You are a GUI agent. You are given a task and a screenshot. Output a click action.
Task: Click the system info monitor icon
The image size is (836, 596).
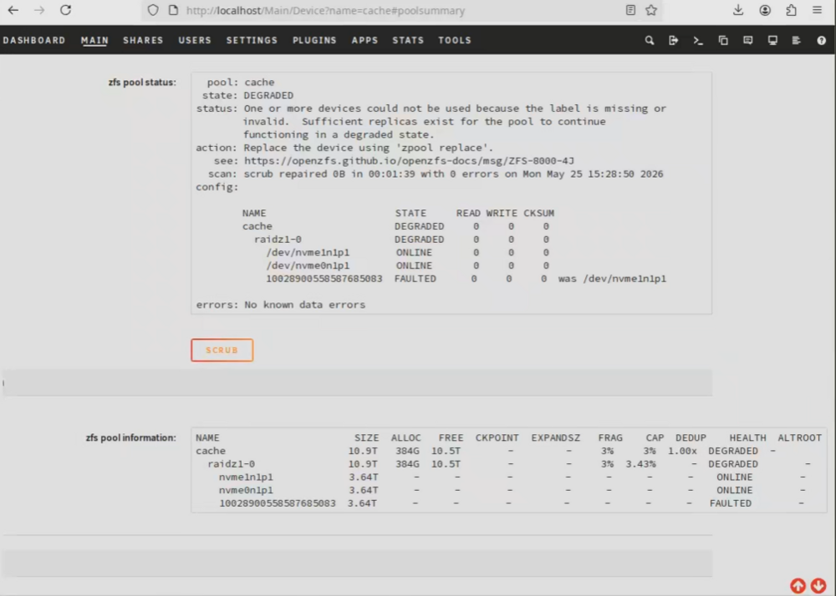772,40
